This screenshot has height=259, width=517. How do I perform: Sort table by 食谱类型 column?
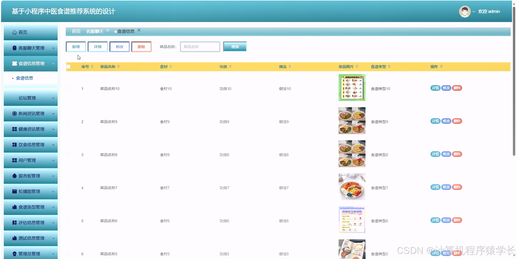point(389,66)
